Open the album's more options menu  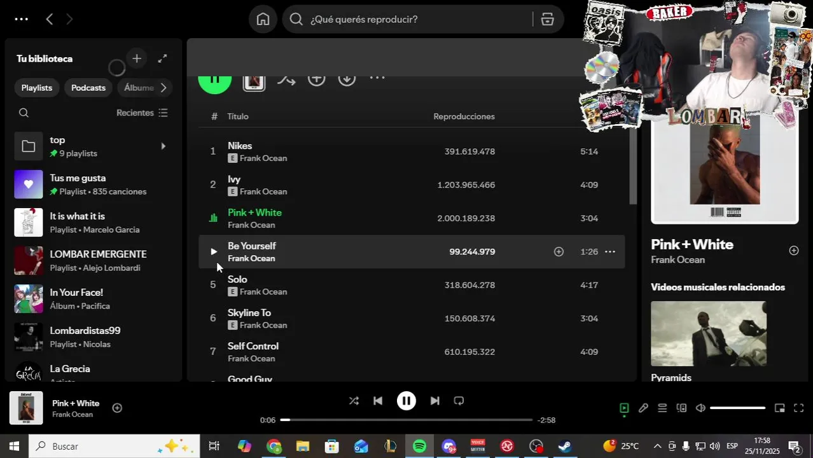pyautogui.click(x=377, y=78)
